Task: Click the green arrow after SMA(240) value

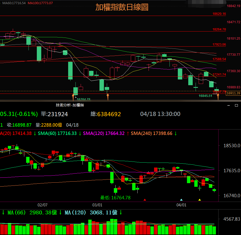Action: point(175,133)
